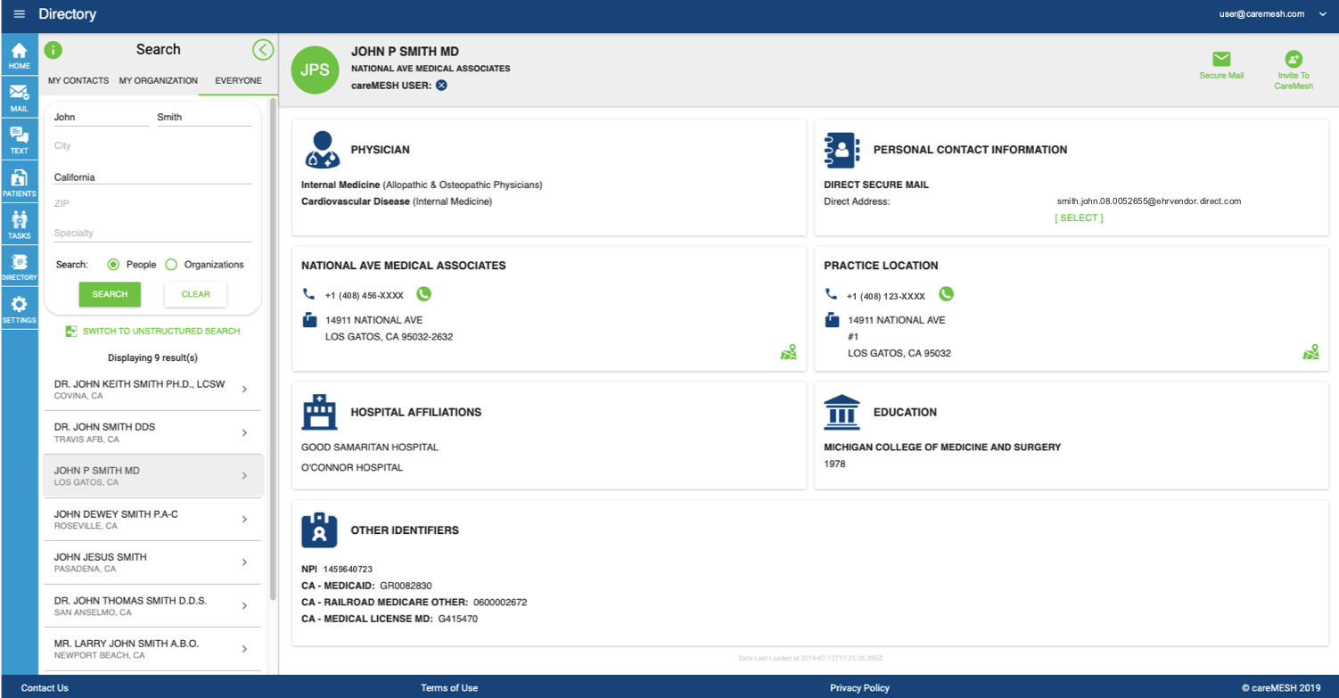
Task: Click the unstructured search switch icon
Action: (x=71, y=332)
